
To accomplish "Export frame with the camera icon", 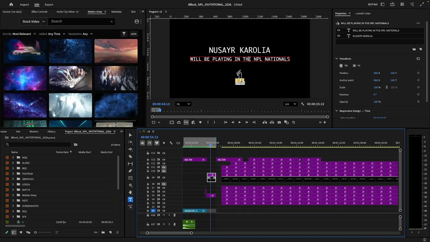I will click(279, 122).
